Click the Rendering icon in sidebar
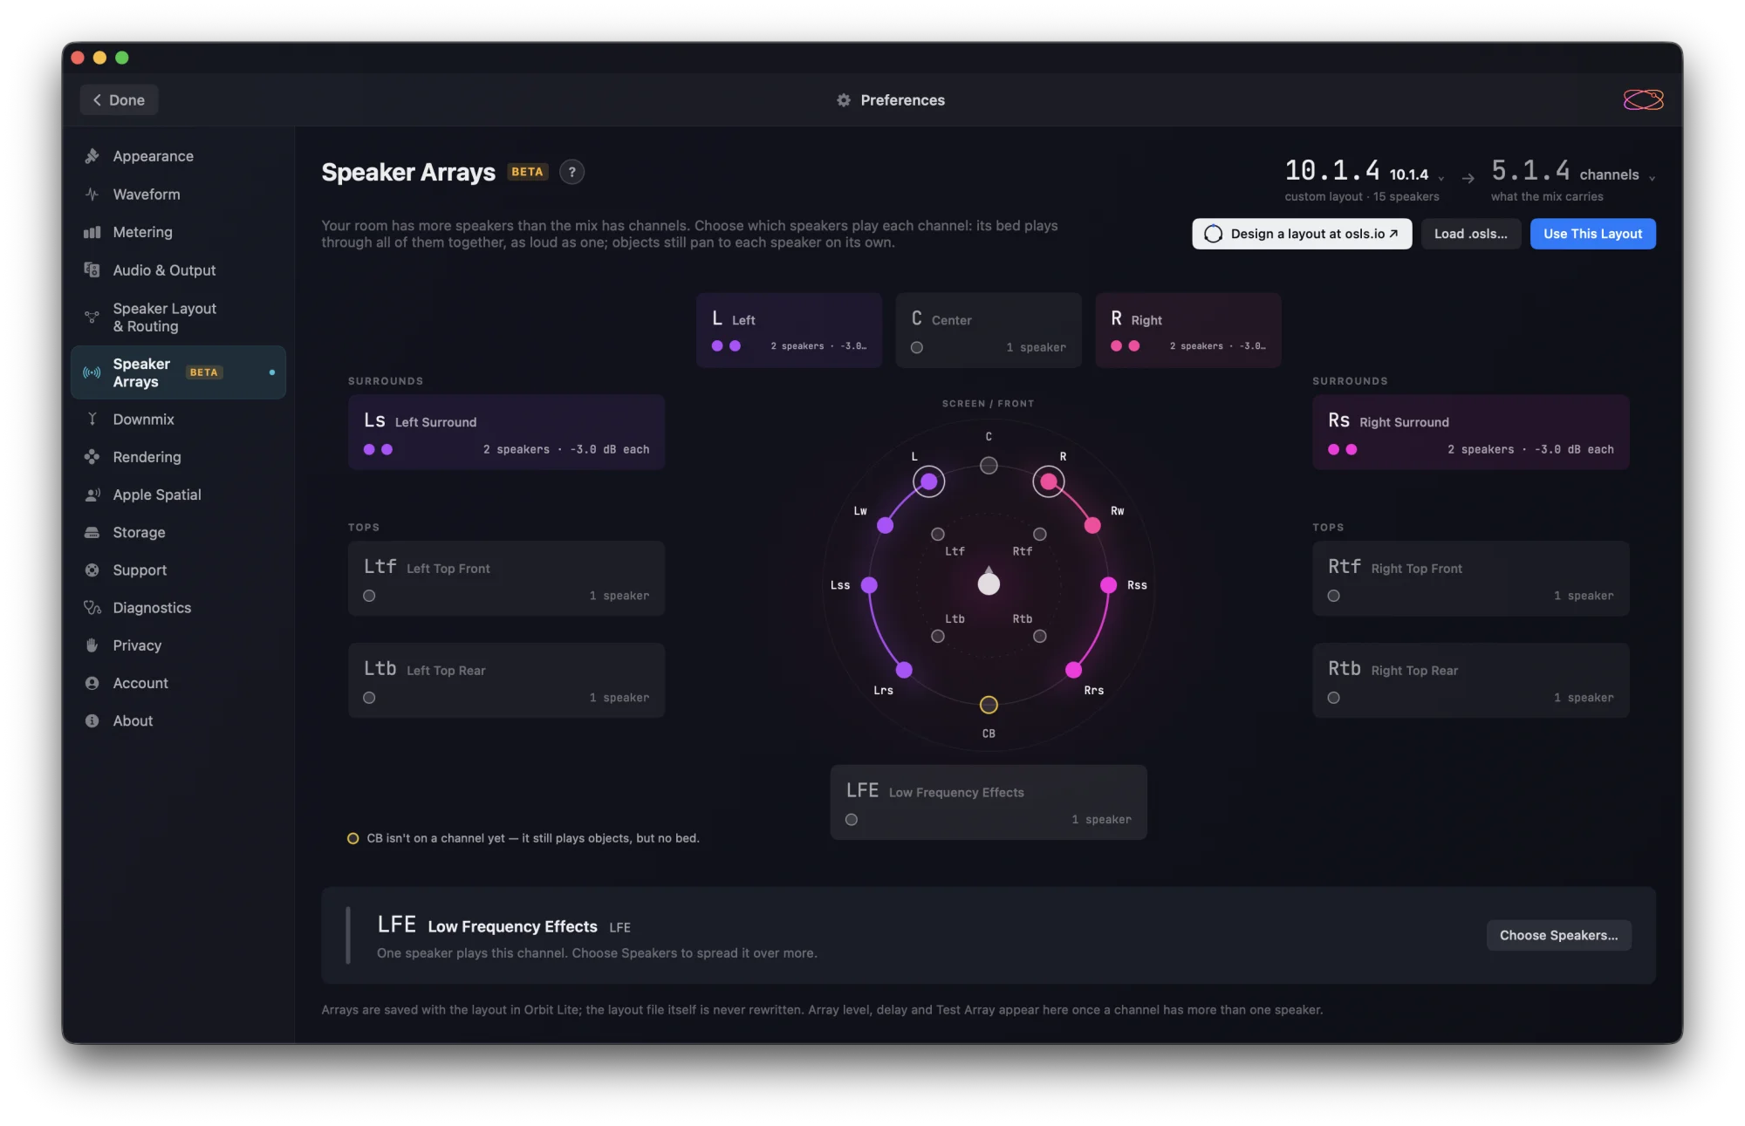Image resolution: width=1745 pixels, height=1126 pixels. pos(92,456)
